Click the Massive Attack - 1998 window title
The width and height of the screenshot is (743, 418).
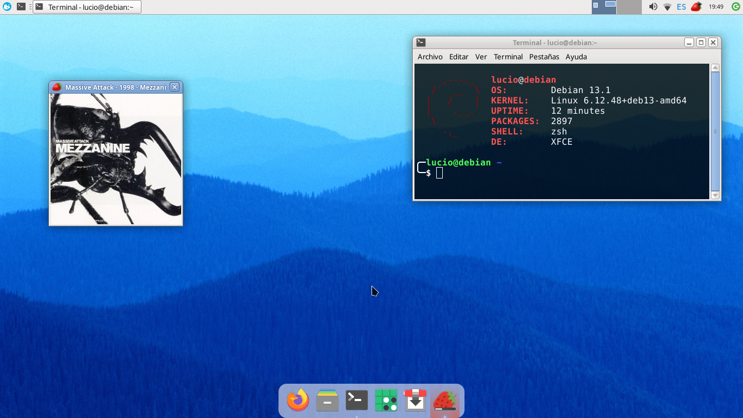(116, 87)
